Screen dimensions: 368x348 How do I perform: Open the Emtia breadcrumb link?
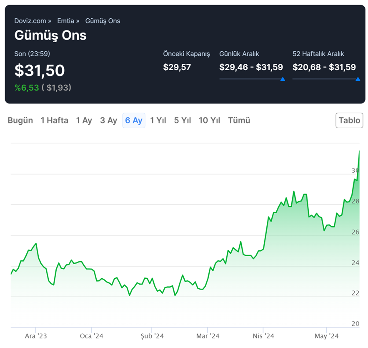point(66,21)
